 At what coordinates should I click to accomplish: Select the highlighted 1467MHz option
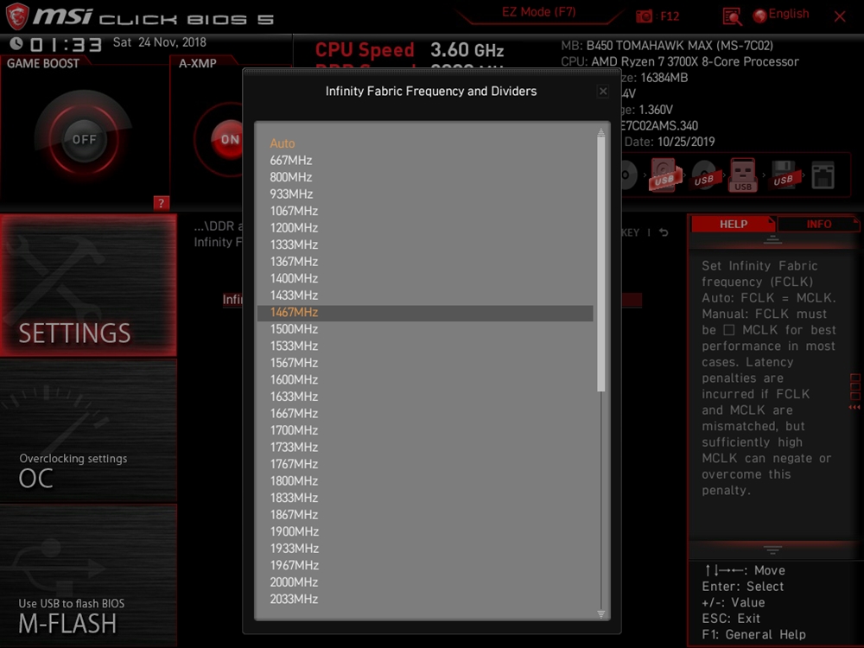tap(425, 313)
